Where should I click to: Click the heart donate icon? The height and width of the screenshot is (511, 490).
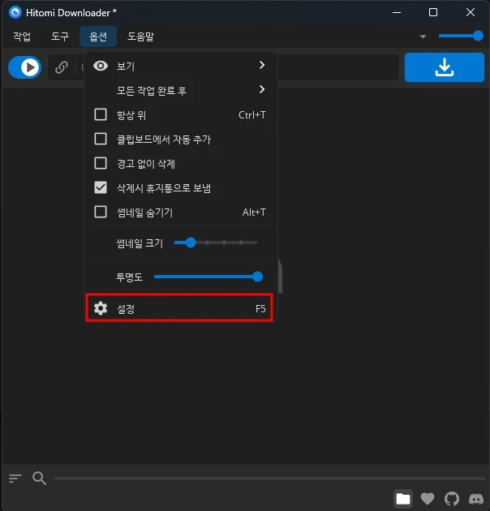(x=428, y=499)
